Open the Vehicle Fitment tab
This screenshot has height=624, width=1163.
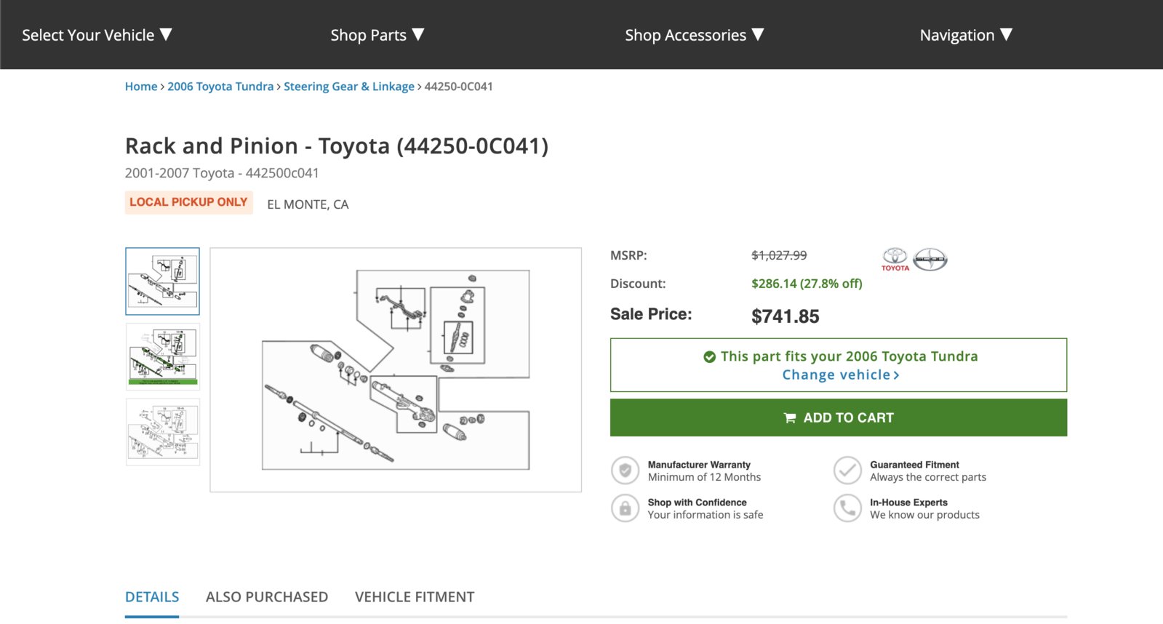[415, 597]
